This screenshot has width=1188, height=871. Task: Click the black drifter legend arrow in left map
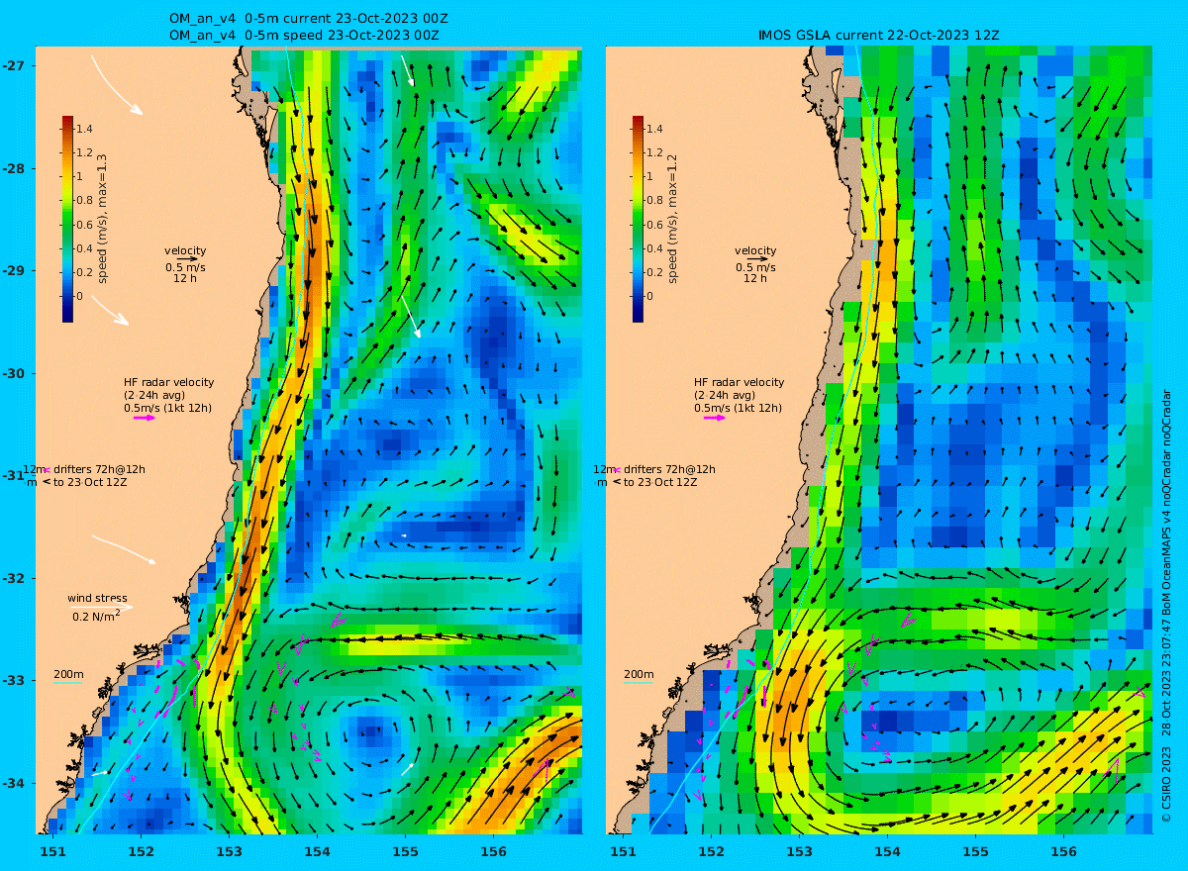(46, 482)
